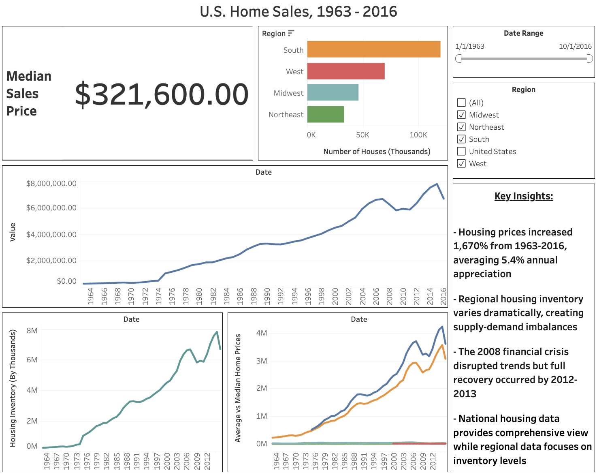Click the green Northeast bar
The image size is (597, 475).
[x=325, y=114]
